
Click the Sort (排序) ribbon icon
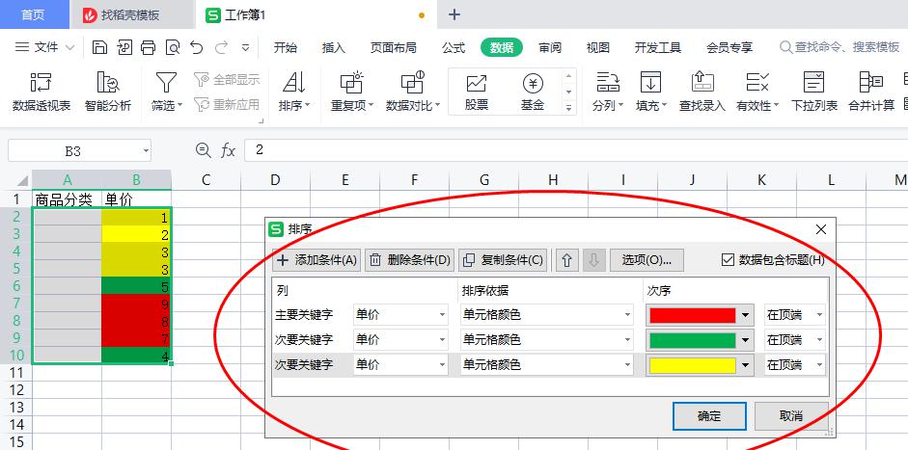[294, 83]
